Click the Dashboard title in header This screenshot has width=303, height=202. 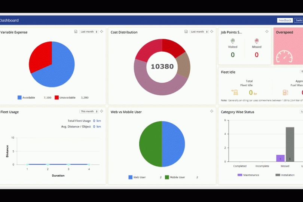coord(9,21)
